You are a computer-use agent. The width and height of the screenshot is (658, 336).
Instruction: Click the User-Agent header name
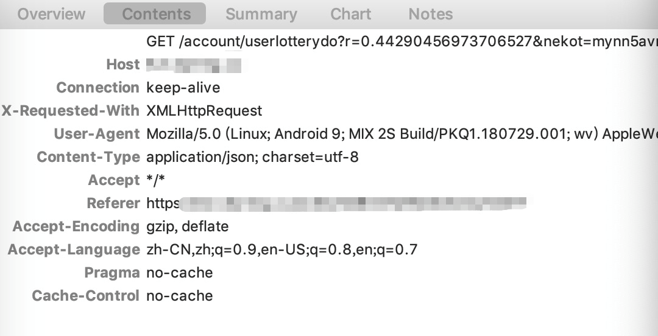tap(96, 134)
